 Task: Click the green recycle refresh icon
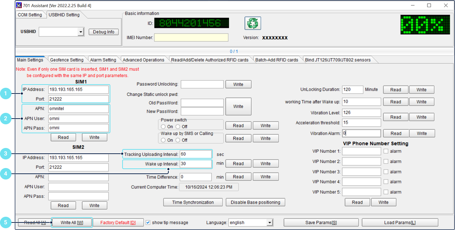[x=253, y=23]
